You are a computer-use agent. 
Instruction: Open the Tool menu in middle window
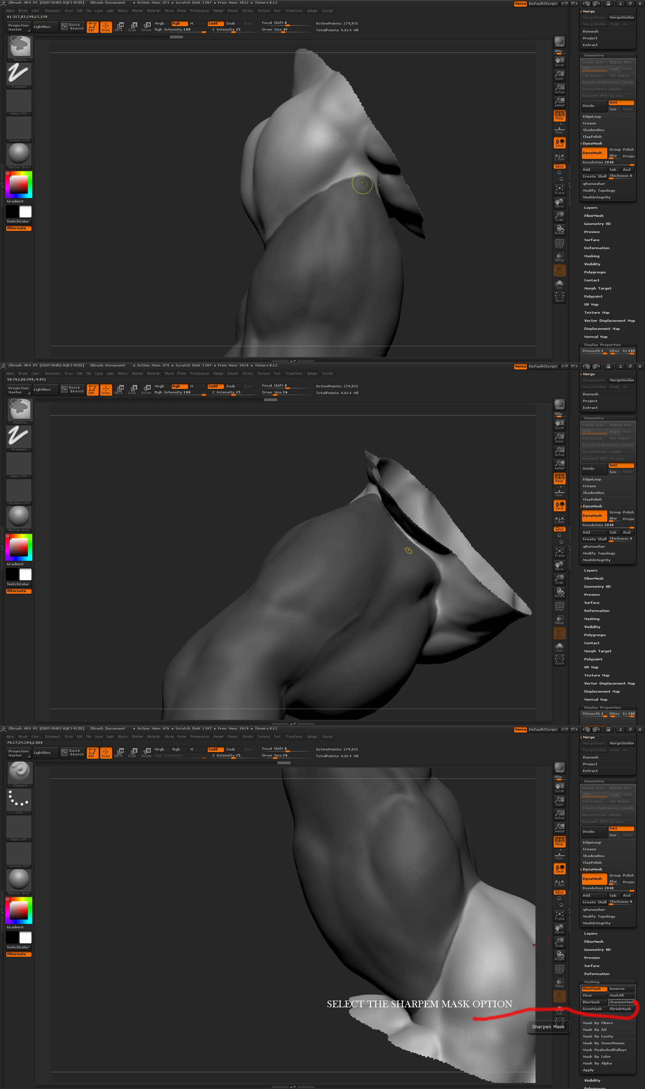276,374
